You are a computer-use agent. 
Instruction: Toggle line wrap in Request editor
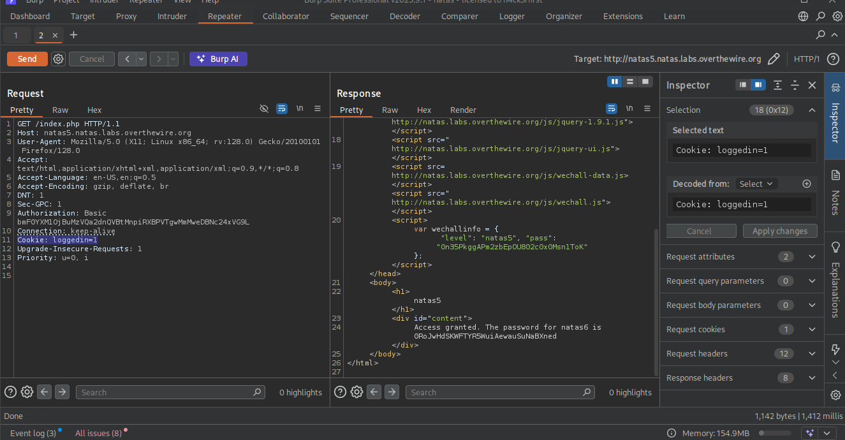(x=282, y=109)
